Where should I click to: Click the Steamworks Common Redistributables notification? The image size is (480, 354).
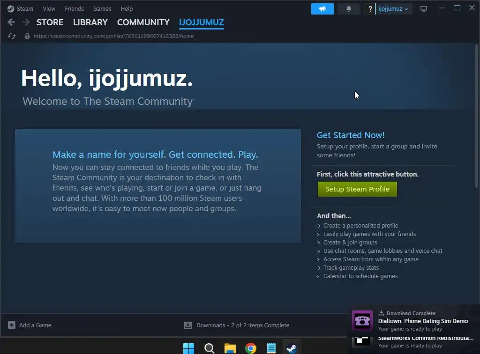point(413,342)
